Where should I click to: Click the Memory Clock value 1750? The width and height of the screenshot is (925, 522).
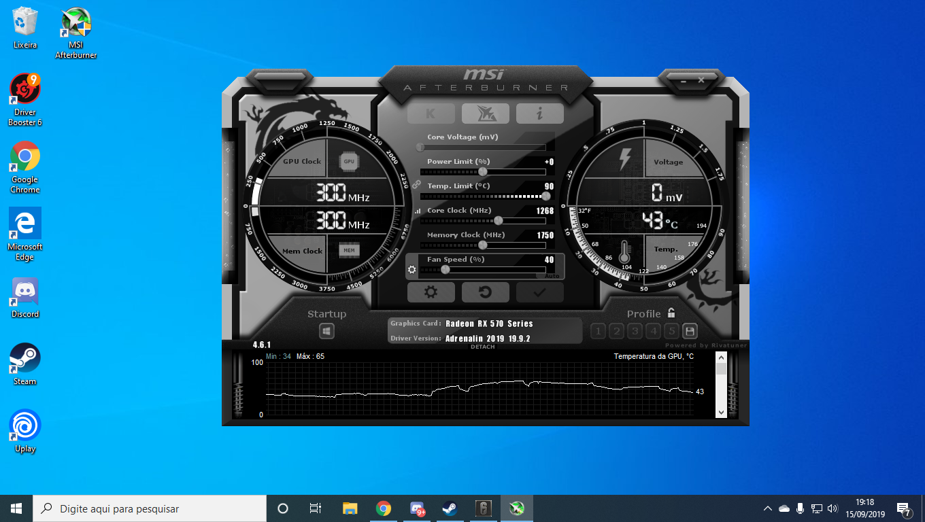[545, 235]
